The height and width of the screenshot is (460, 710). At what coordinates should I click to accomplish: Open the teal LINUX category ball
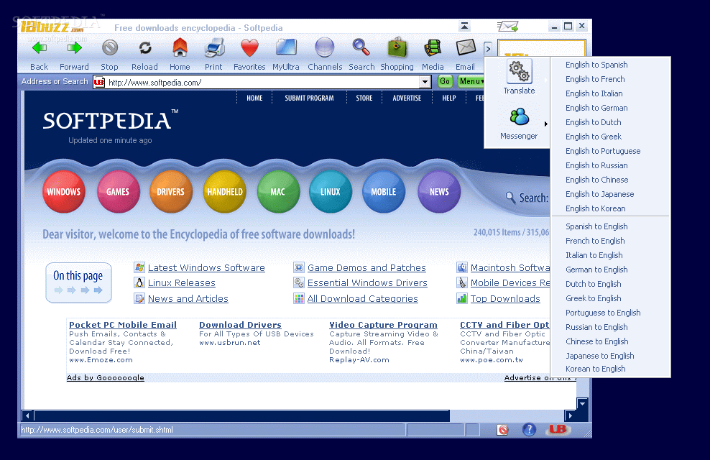click(331, 191)
